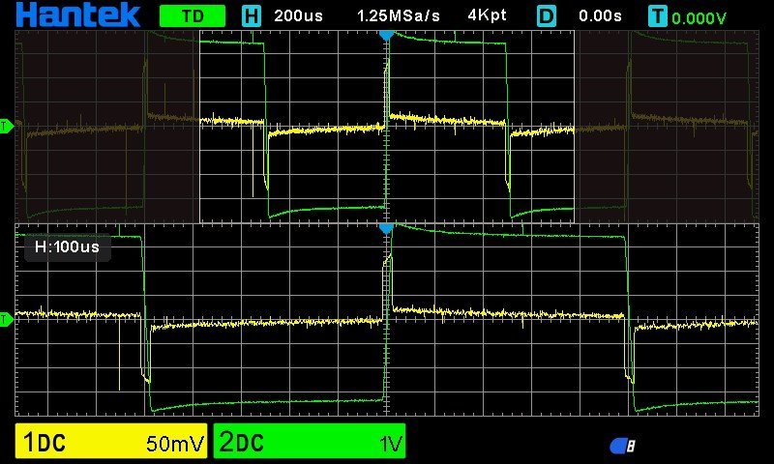Open the 200us timebase setting
Screen dimensions: 774x464
299,15
